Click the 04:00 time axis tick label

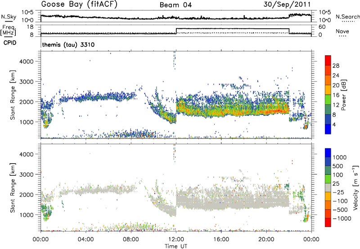pyautogui.click(x=85, y=240)
